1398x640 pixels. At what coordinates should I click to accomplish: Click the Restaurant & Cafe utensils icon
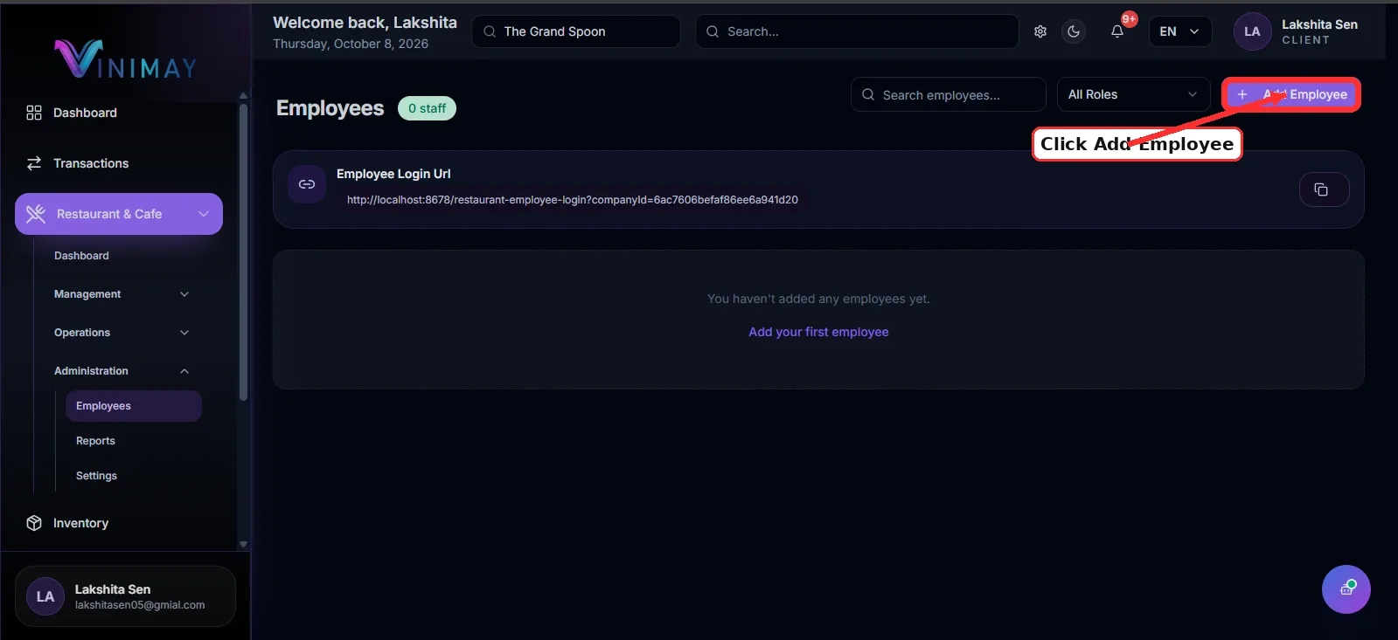36,214
